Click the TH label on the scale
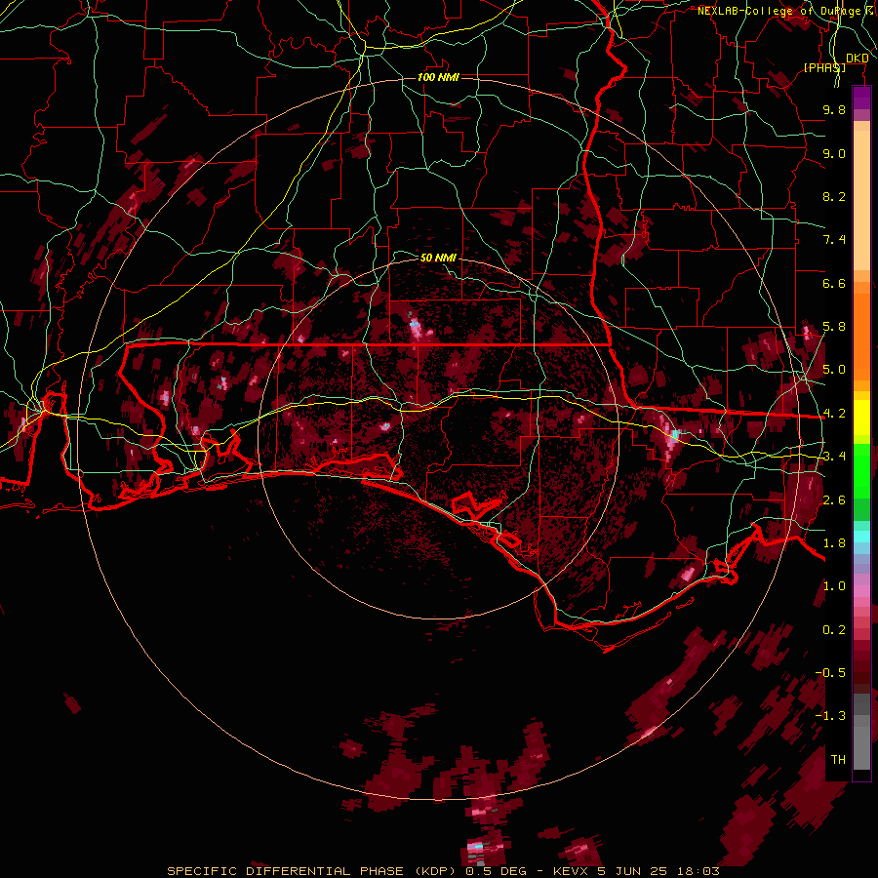The image size is (878, 878). 838,760
